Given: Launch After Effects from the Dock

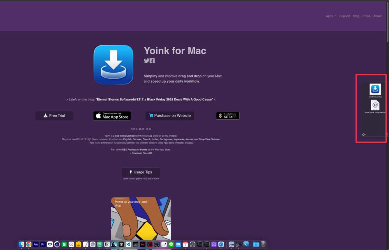Looking at the screenshot, I should pos(36,245).
